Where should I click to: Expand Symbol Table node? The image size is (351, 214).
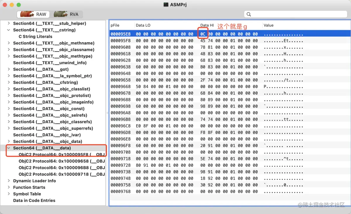(x=9, y=194)
